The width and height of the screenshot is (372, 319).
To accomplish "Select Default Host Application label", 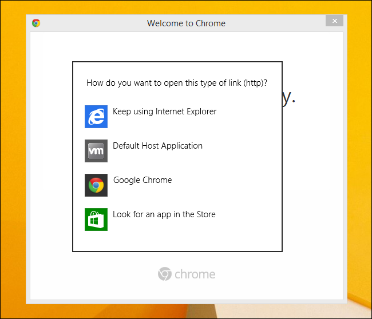I will click(x=158, y=146).
